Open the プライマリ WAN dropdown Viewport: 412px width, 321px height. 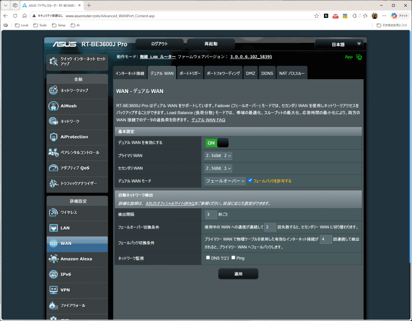click(x=218, y=156)
